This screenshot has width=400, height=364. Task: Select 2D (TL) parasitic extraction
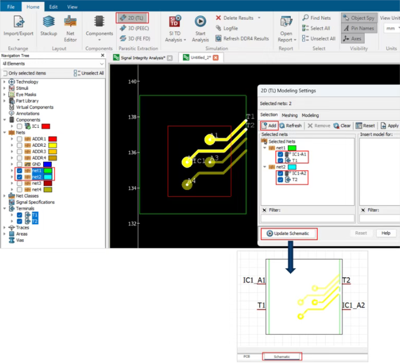click(x=132, y=18)
